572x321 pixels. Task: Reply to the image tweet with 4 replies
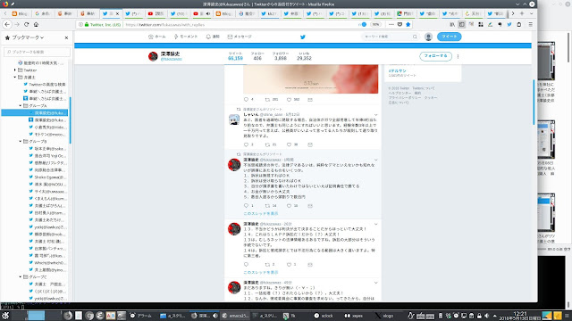tap(247, 99)
